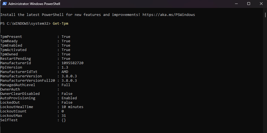The image size is (267, 133).
Task: Minimize the PowerShell window
Action: click(x=236, y=4)
